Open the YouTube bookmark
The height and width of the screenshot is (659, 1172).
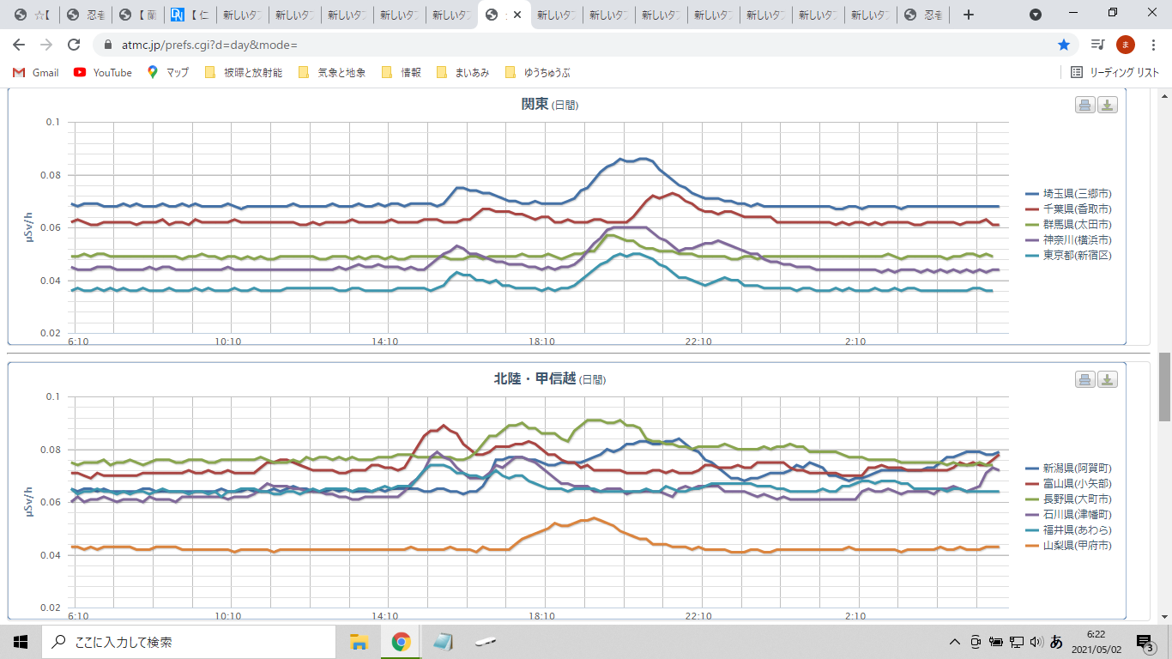pos(103,73)
